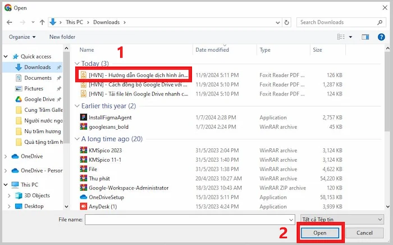Screen dimensions: 393x245
Task: Click the Cancel button
Action: pos(364,233)
